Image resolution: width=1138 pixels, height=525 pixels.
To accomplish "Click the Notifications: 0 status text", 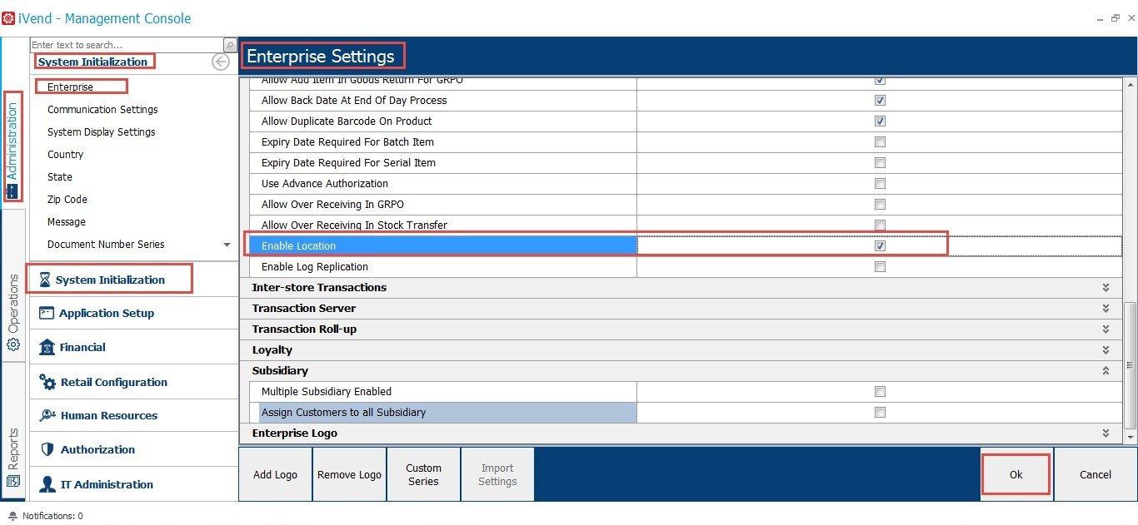I will [x=52, y=516].
